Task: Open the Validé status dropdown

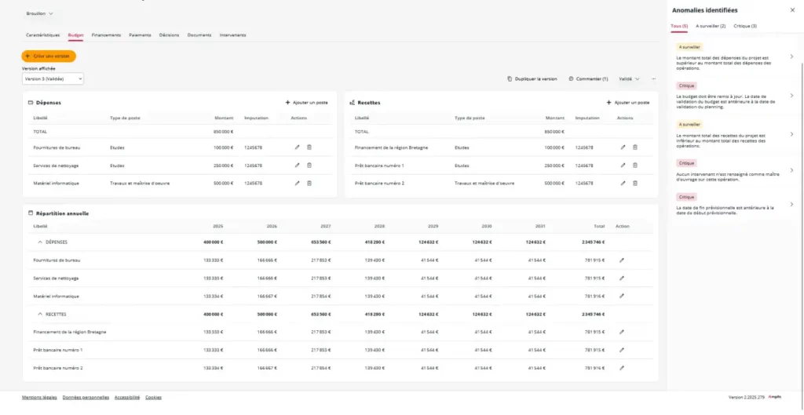Action: tap(629, 79)
